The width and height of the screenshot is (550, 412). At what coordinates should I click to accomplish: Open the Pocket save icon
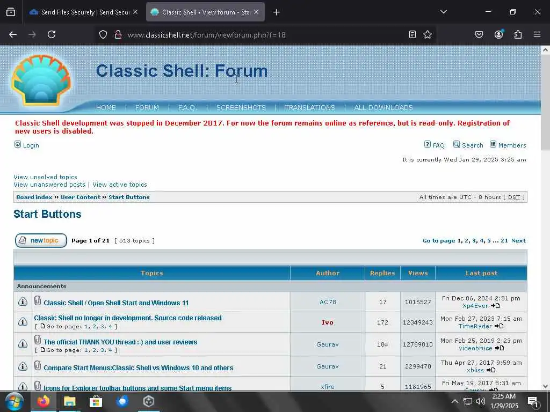click(x=479, y=34)
